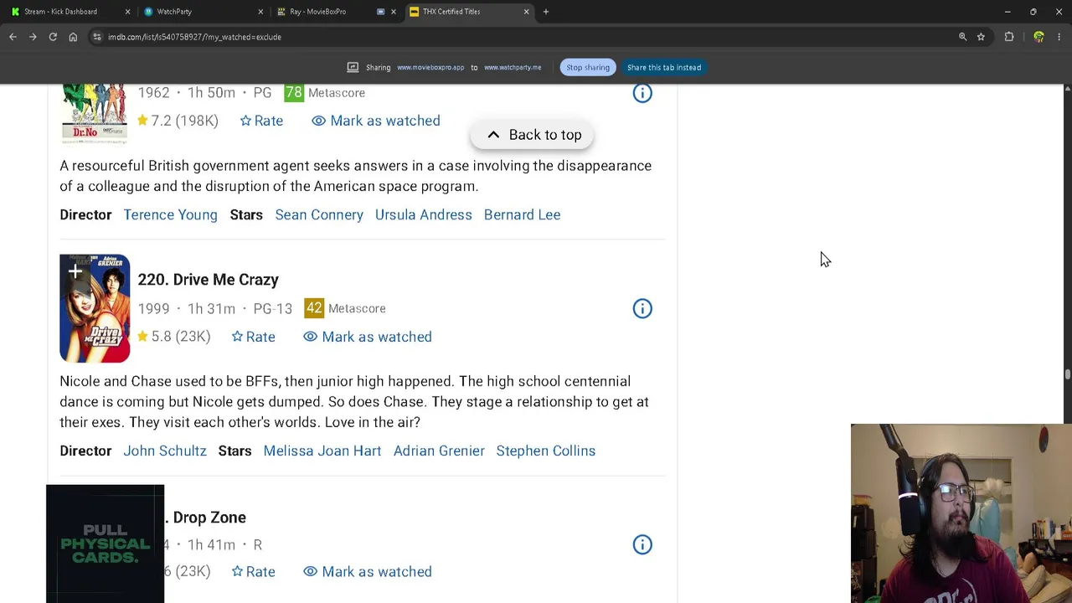Open info icon for Drop Zone
The image size is (1072, 603).
(642, 544)
